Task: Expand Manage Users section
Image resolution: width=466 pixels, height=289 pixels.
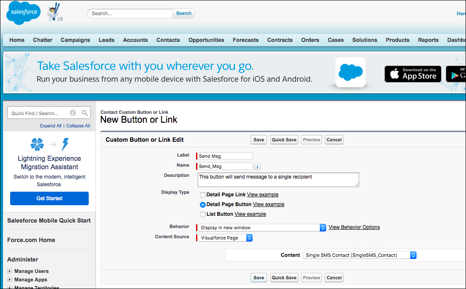Action: point(10,271)
